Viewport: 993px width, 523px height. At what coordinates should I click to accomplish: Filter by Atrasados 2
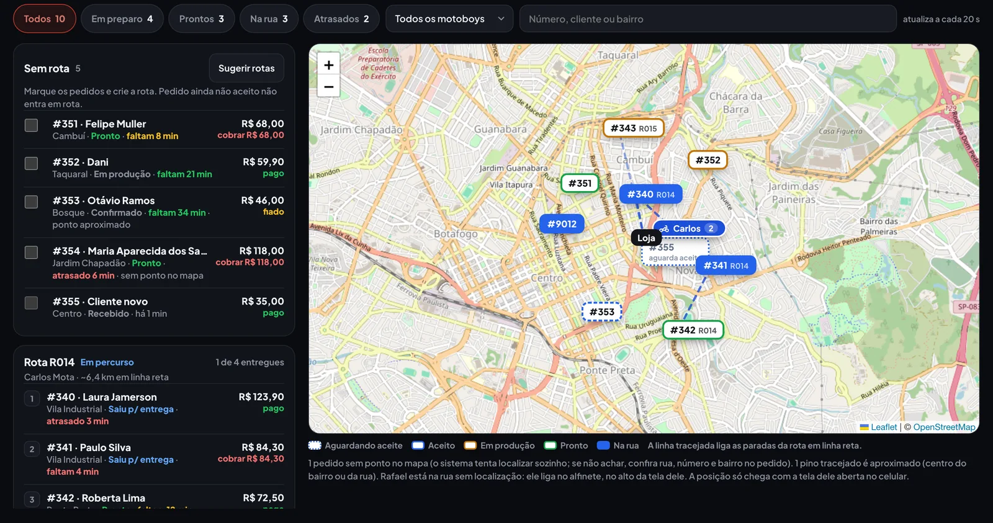tap(341, 19)
